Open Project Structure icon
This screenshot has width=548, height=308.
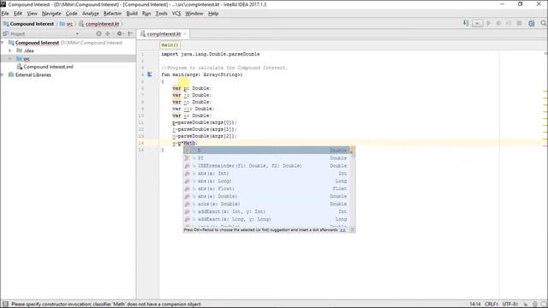click(531, 23)
